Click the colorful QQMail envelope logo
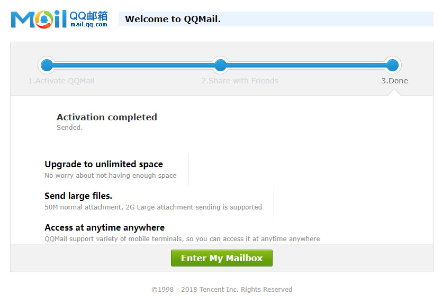 click(x=39, y=19)
